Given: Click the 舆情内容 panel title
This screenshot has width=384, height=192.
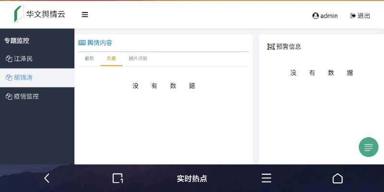Looking at the screenshot, I should coord(100,43).
